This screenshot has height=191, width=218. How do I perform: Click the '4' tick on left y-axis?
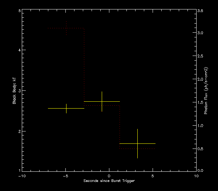(19, 50)
